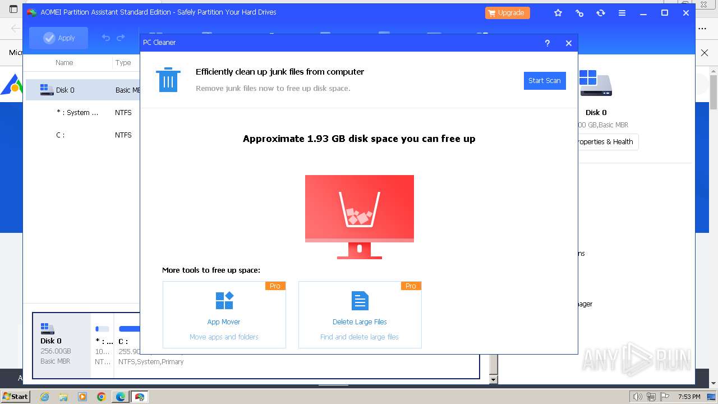Click the red monitor trash illustration
Viewport: 718px width, 404px height.
360,217
